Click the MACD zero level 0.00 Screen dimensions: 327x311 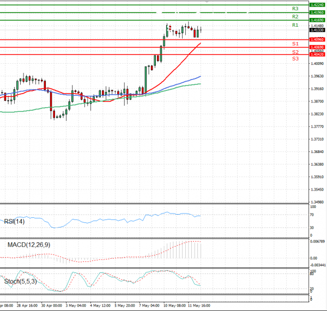314,258
